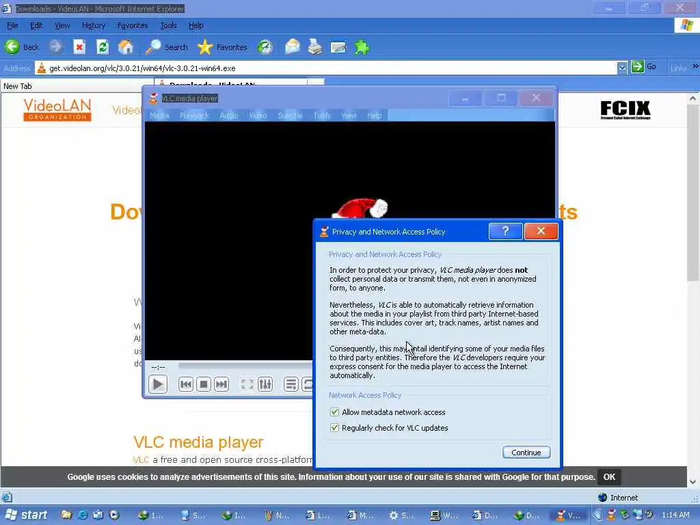Click the media player quick launch icon
The image size is (700, 525).
(x=114, y=515)
